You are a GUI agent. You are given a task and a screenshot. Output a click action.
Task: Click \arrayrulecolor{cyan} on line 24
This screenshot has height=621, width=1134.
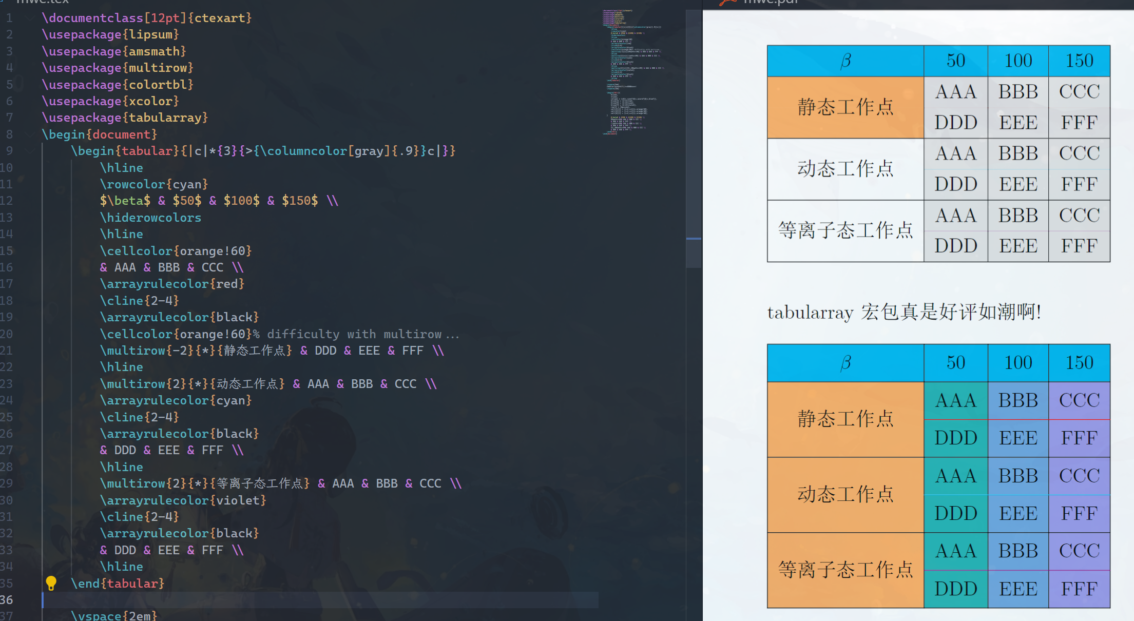pos(176,400)
